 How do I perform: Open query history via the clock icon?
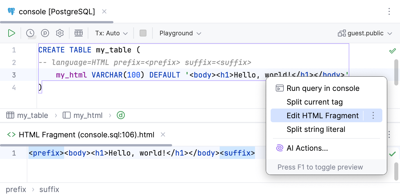click(30, 33)
